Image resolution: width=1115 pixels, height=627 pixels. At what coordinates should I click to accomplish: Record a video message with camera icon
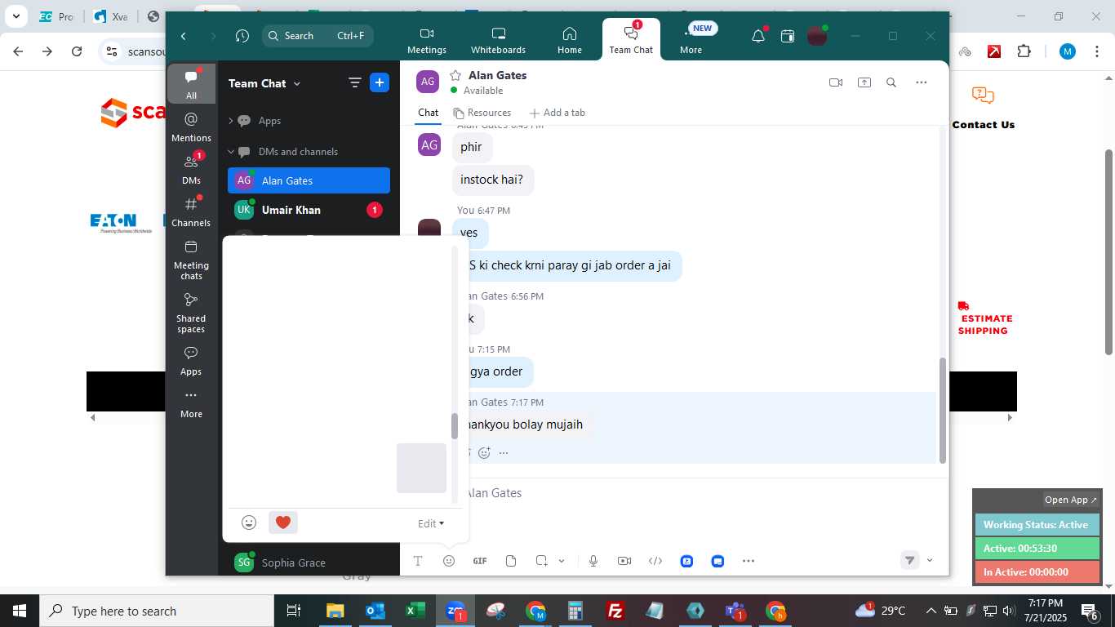point(624,561)
